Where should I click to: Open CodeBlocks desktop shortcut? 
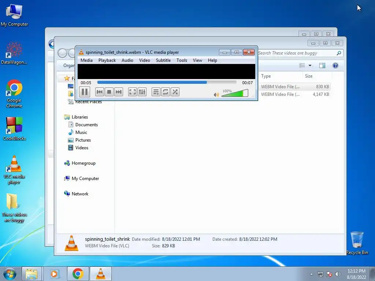[14, 129]
